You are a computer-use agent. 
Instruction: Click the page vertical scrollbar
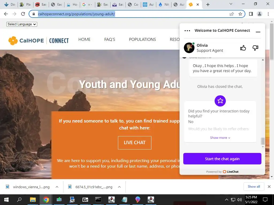click(x=272, y=42)
